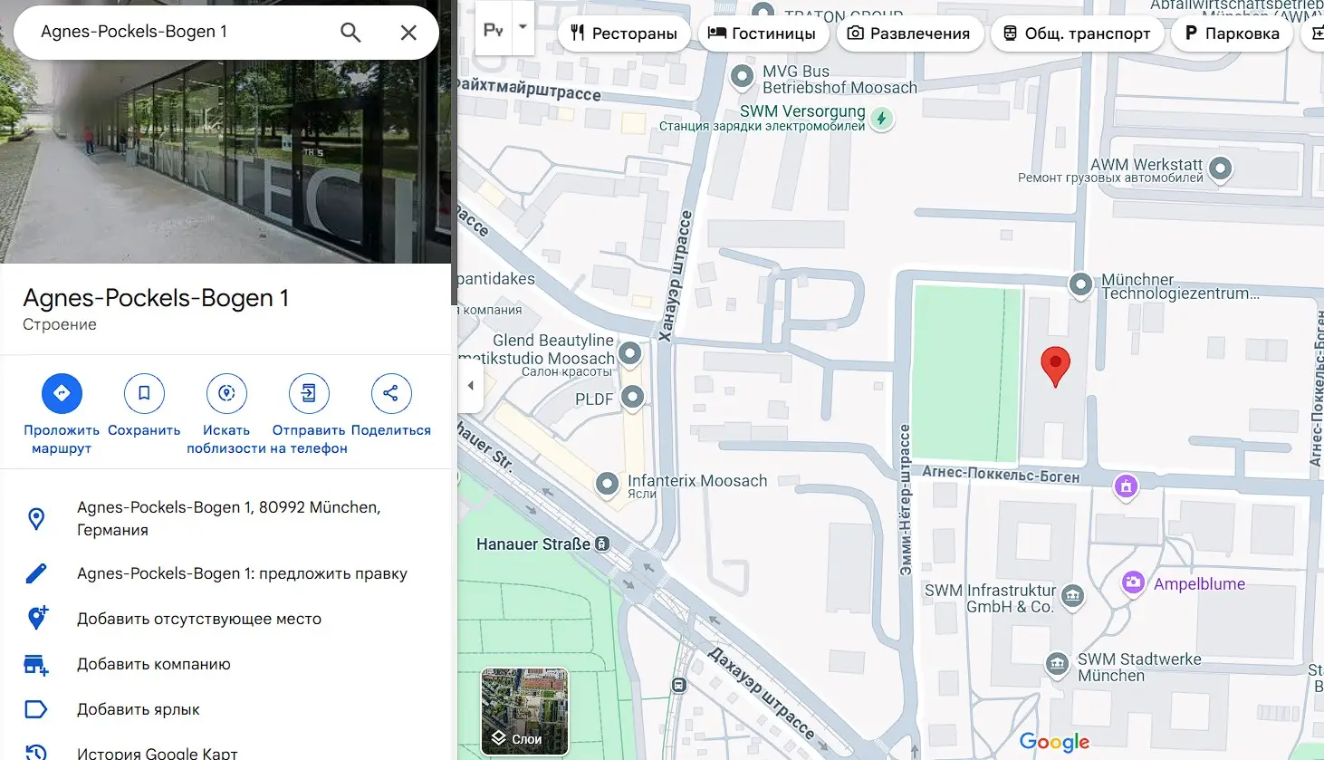Open sharing via the Поделиться icon
The width and height of the screenshot is (1324, 760).
(x=390, y=392)
